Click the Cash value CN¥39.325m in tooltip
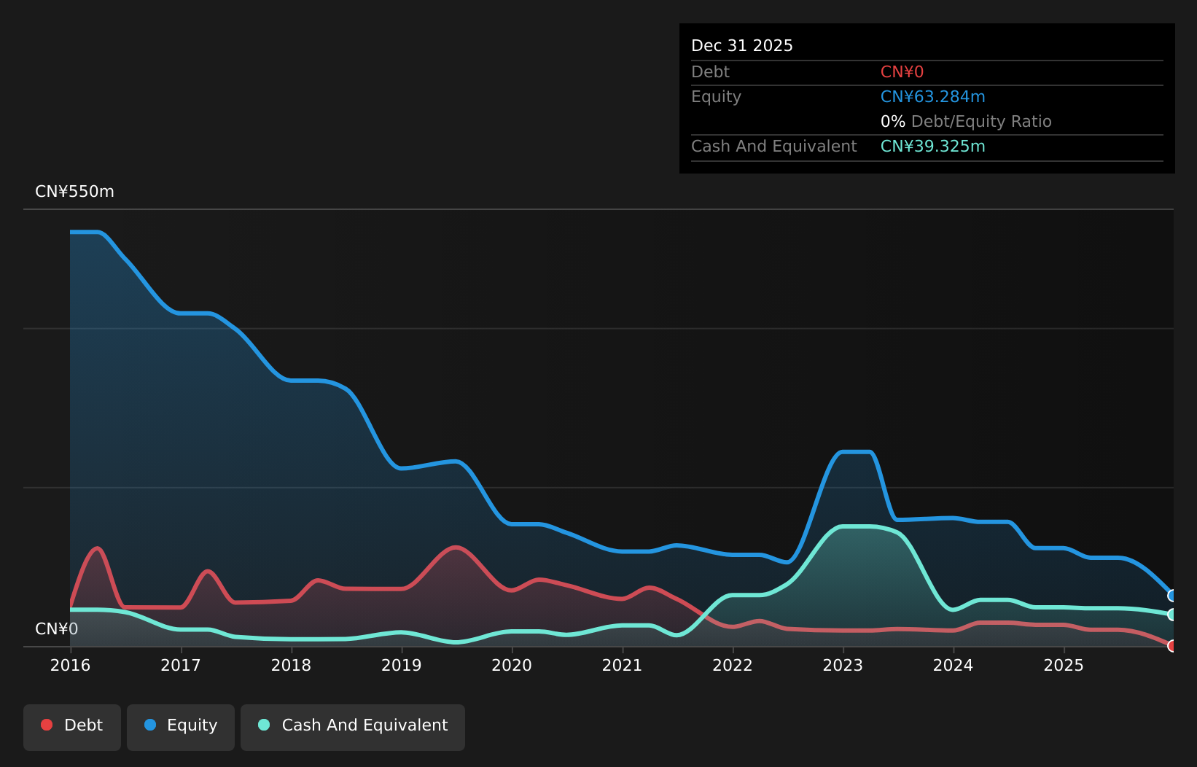Viewport: 1197px width, 767px height. (932, 147)
